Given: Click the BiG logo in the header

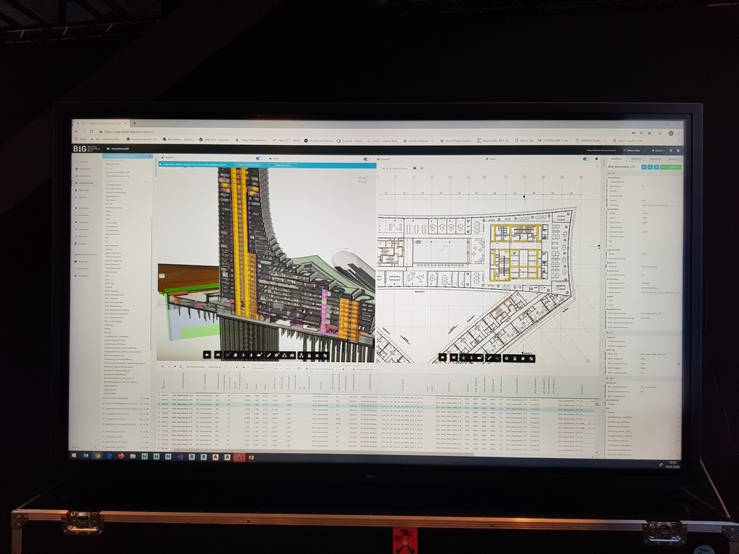Looking at the screenshot, I should point(80,148).
